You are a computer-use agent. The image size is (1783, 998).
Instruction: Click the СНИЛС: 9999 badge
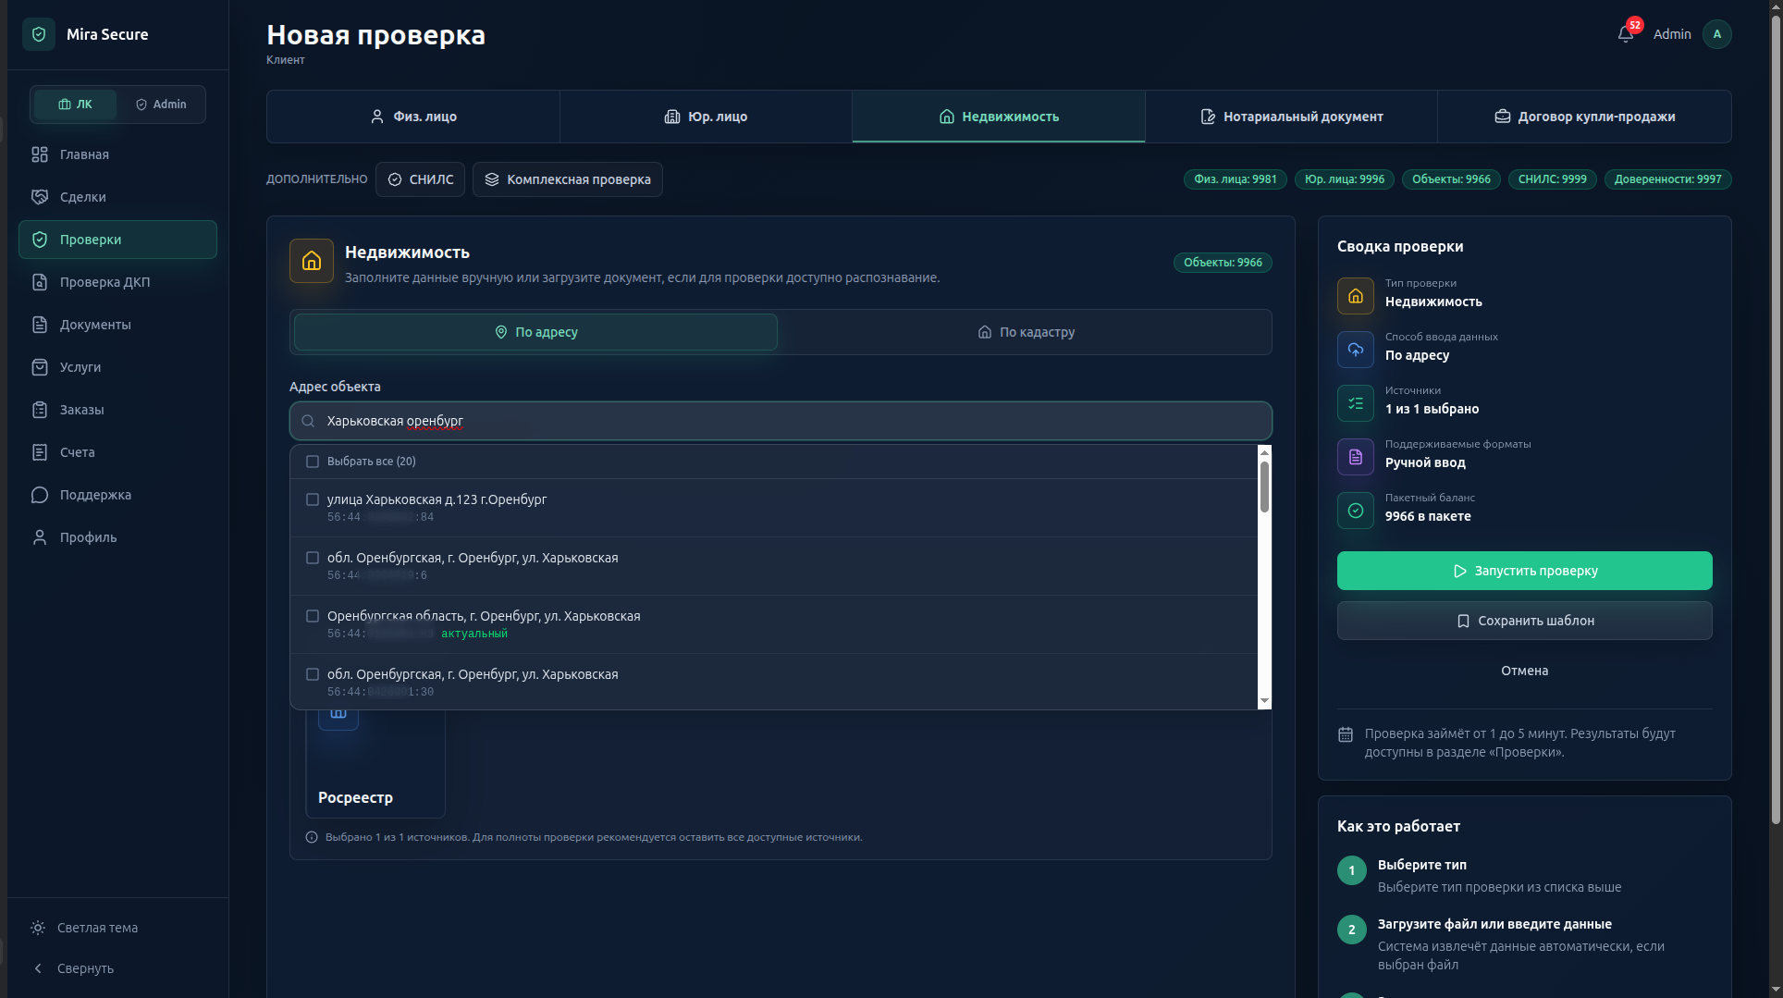[x=1552, y=179]
